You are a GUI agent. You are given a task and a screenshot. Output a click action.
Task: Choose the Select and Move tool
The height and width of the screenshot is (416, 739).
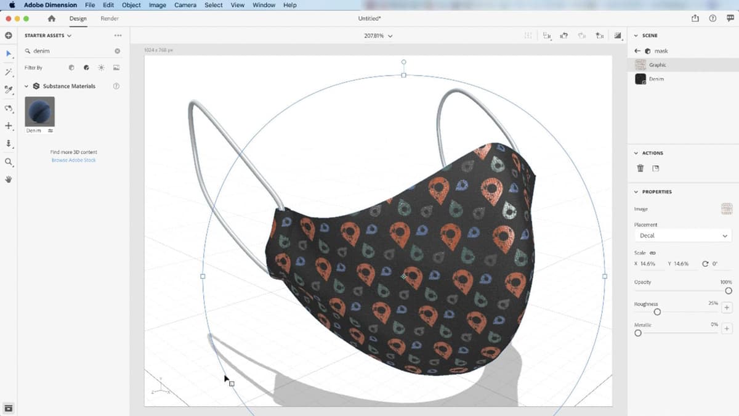[x=8, y=54]
